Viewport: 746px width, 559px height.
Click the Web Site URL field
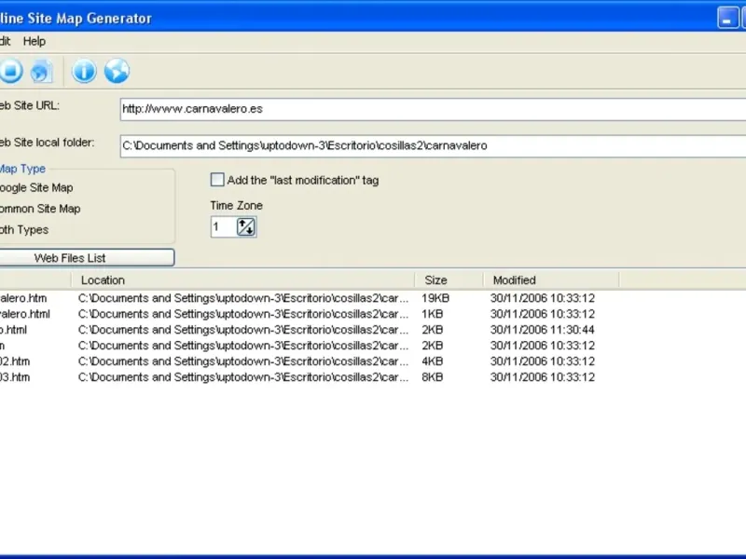(x=433, y=109)
